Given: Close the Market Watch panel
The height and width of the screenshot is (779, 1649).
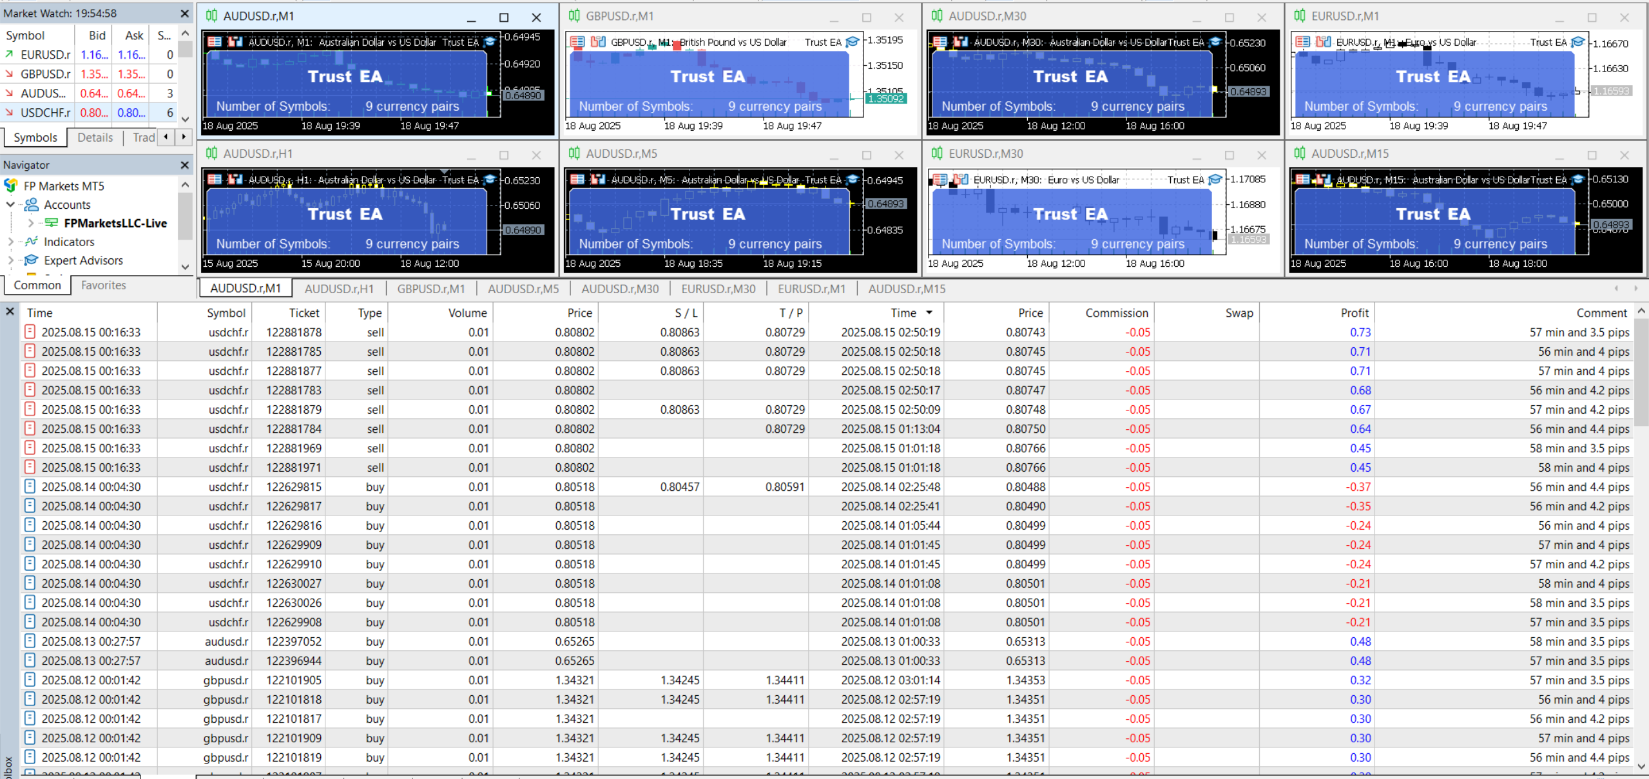Looking at the screenshot, I should (185, 14).
